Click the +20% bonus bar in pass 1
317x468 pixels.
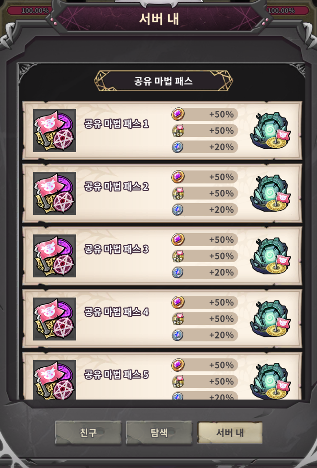[205, 147]
